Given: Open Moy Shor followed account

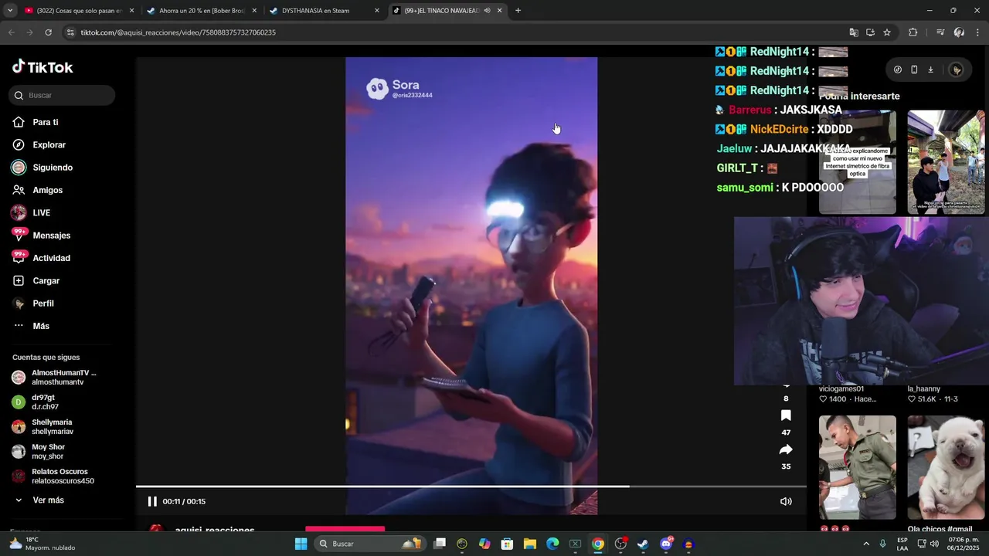Looking at the screenshot, I should pyautogui.click(x=39, y=452).
